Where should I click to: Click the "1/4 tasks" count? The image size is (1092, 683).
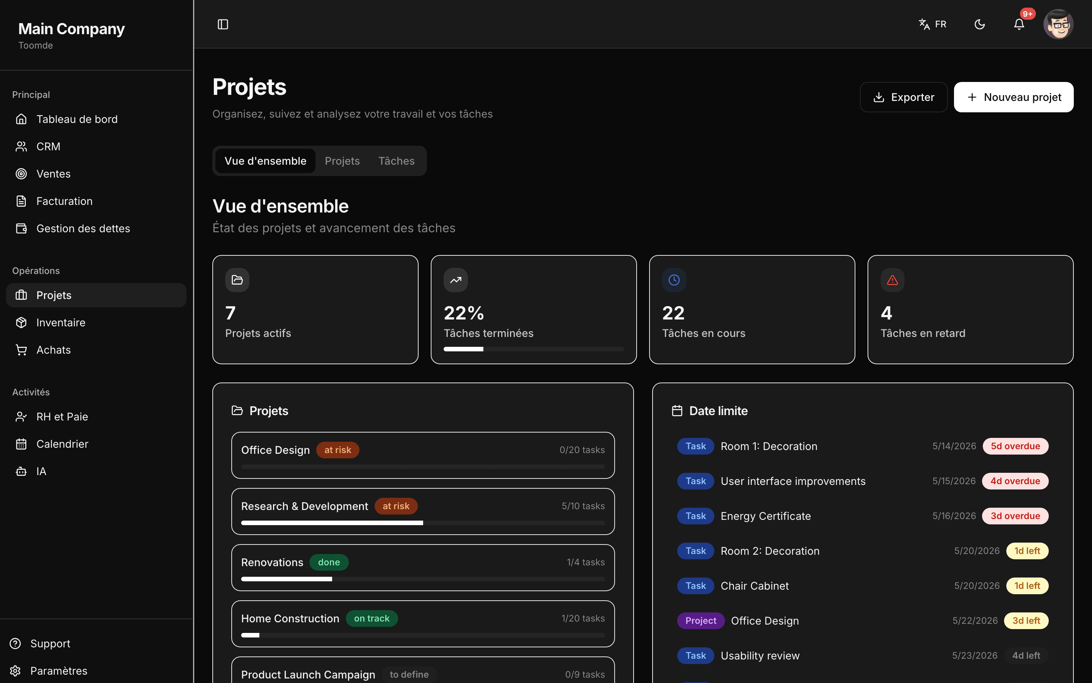[586, 562]
